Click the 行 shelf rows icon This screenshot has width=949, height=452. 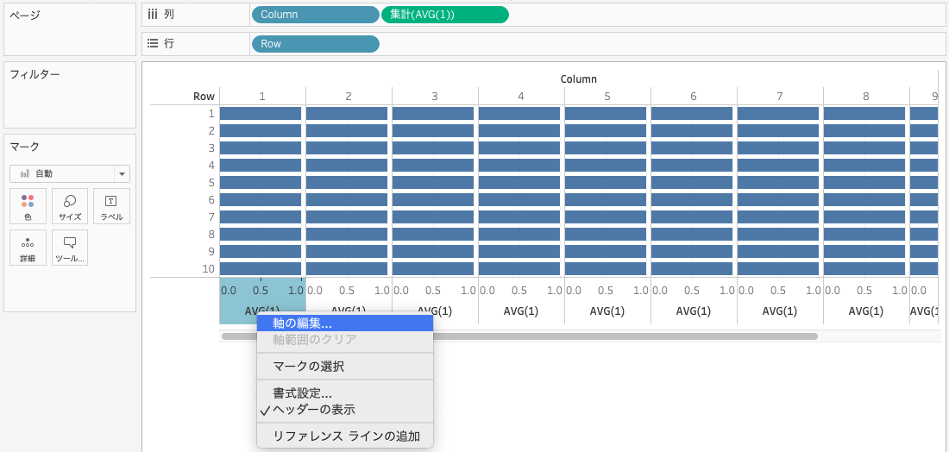pos(153,44)
